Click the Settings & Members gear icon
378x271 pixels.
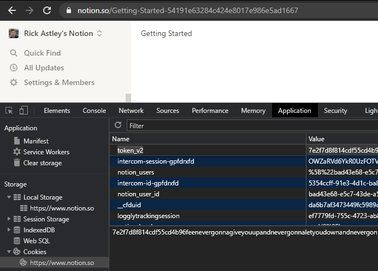click(14, 82)
